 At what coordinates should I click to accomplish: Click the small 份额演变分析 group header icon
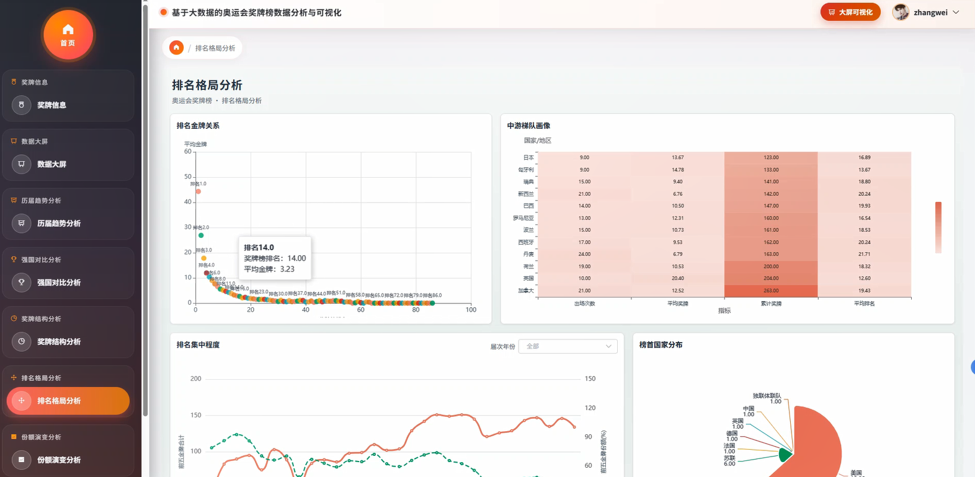pyautogui.click(x=14, y=437)
